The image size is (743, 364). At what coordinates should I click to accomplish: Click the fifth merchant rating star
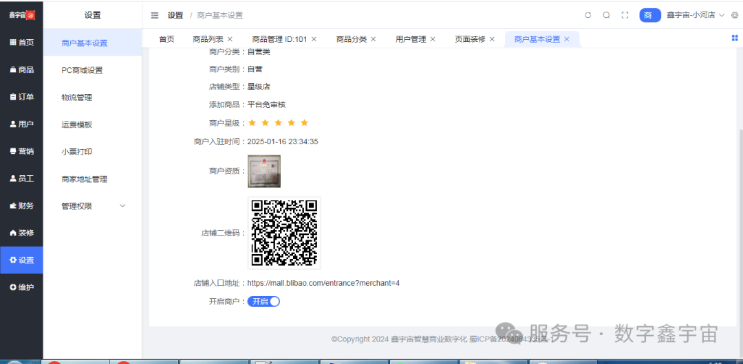(305, 123)
